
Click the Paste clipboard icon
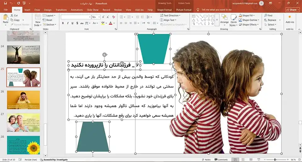pos(6,18)
